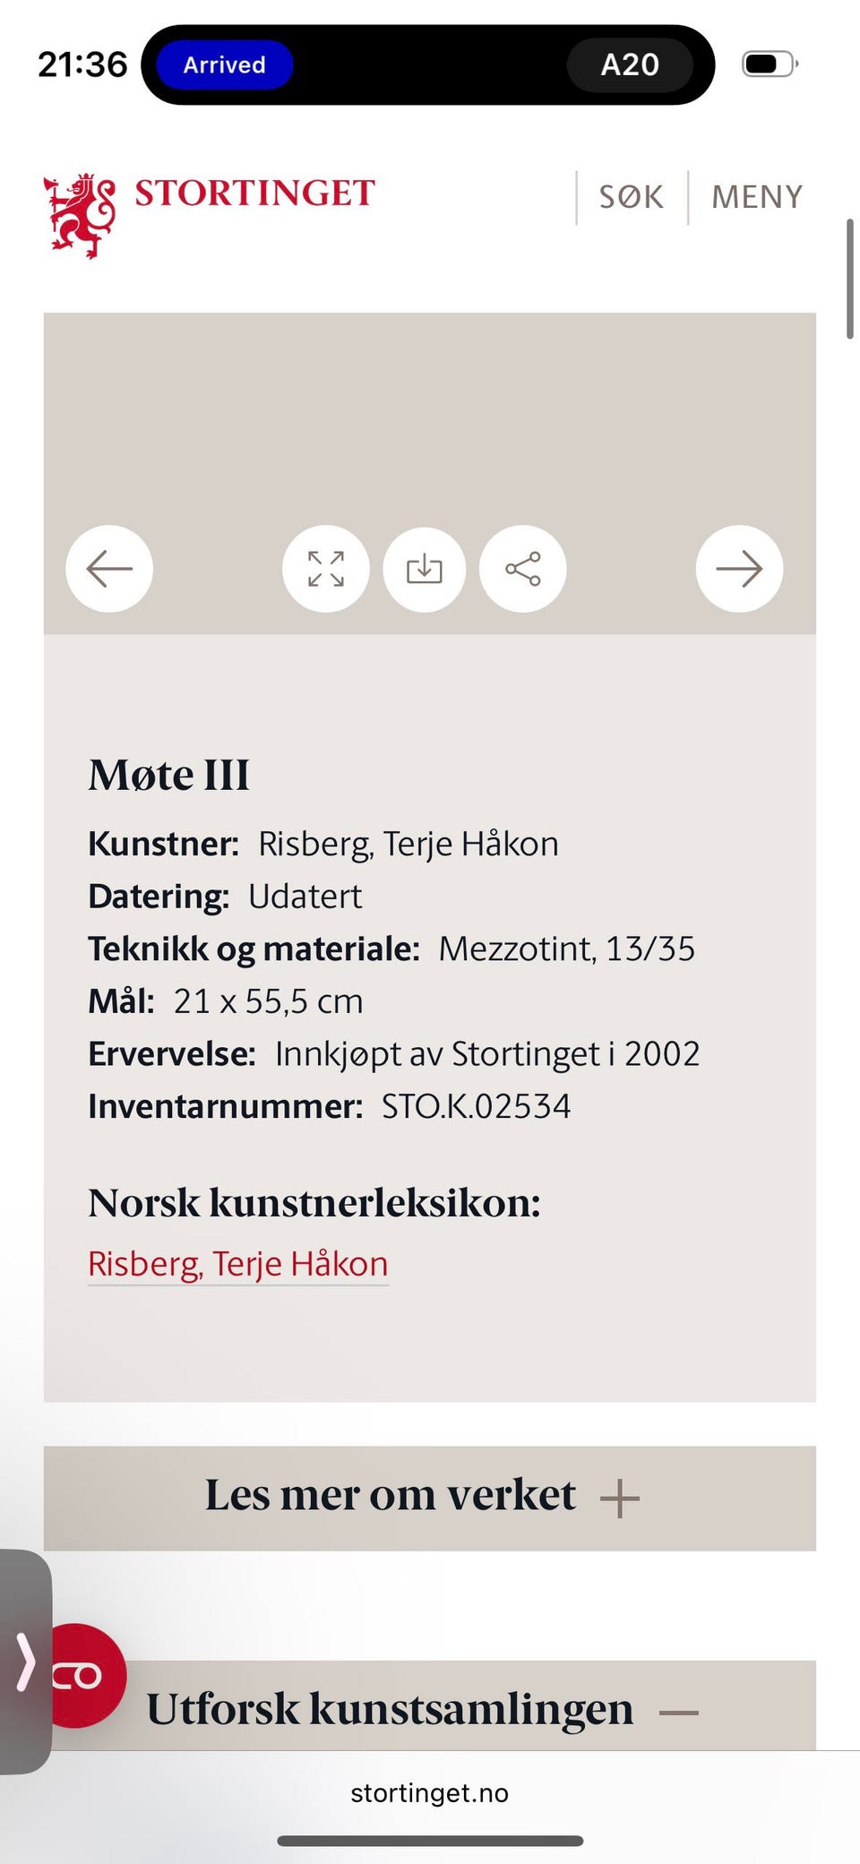Screen dimensions: 860x1864
Task: Open the SØK search menu
Action: coord(632,197)
